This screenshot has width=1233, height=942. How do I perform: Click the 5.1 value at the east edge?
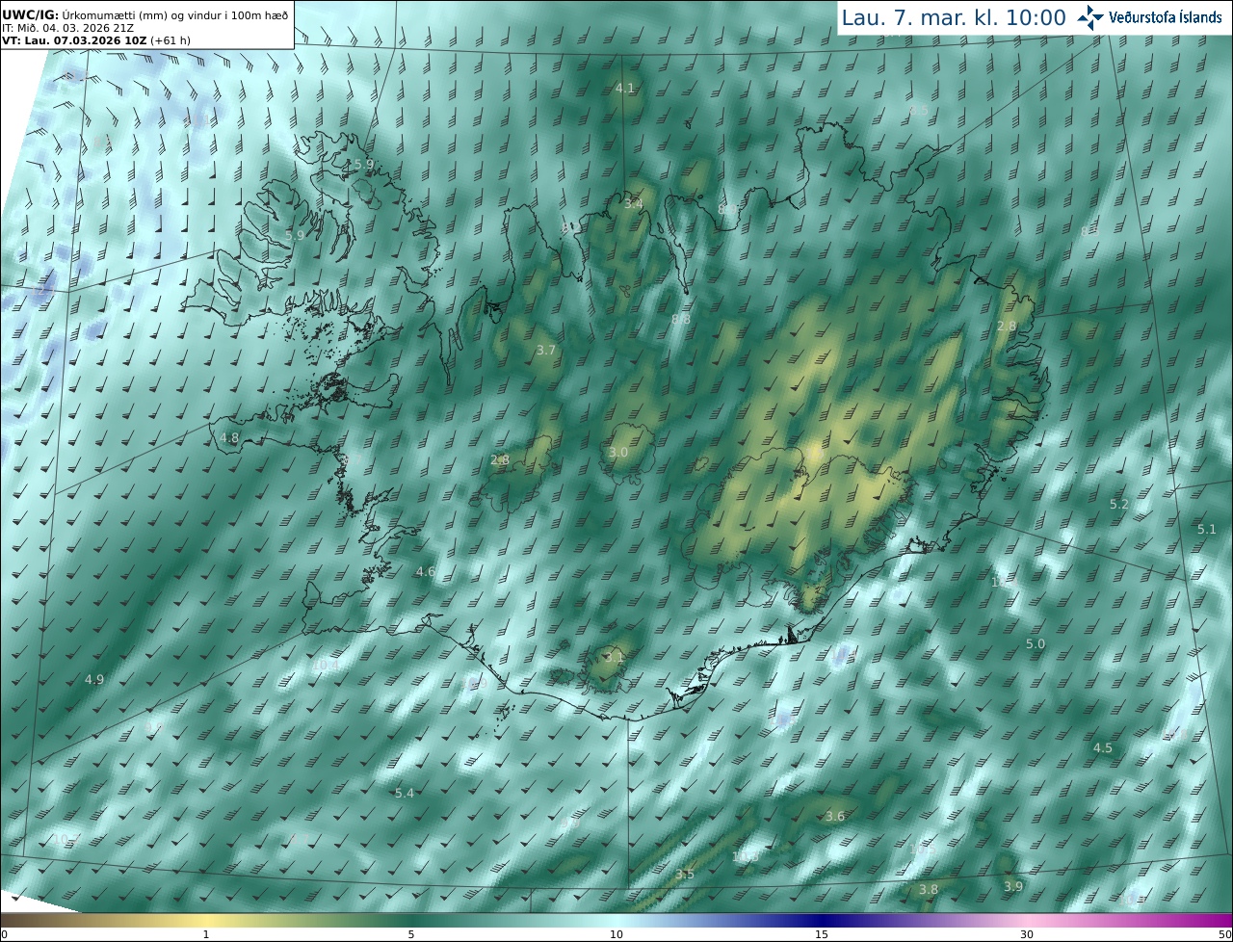pos(1207,530)
